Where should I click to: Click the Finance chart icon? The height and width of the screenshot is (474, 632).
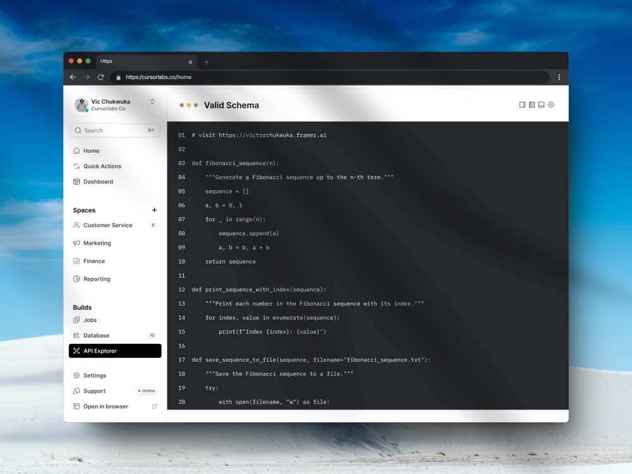click(x=76, y=261)
